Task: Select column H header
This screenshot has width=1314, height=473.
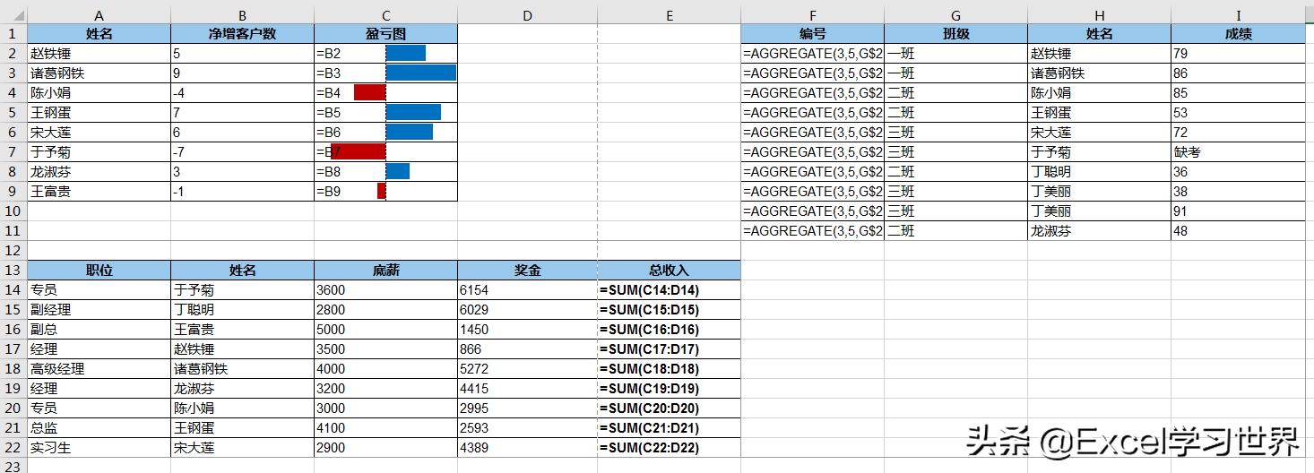Action: (1099, 14)
